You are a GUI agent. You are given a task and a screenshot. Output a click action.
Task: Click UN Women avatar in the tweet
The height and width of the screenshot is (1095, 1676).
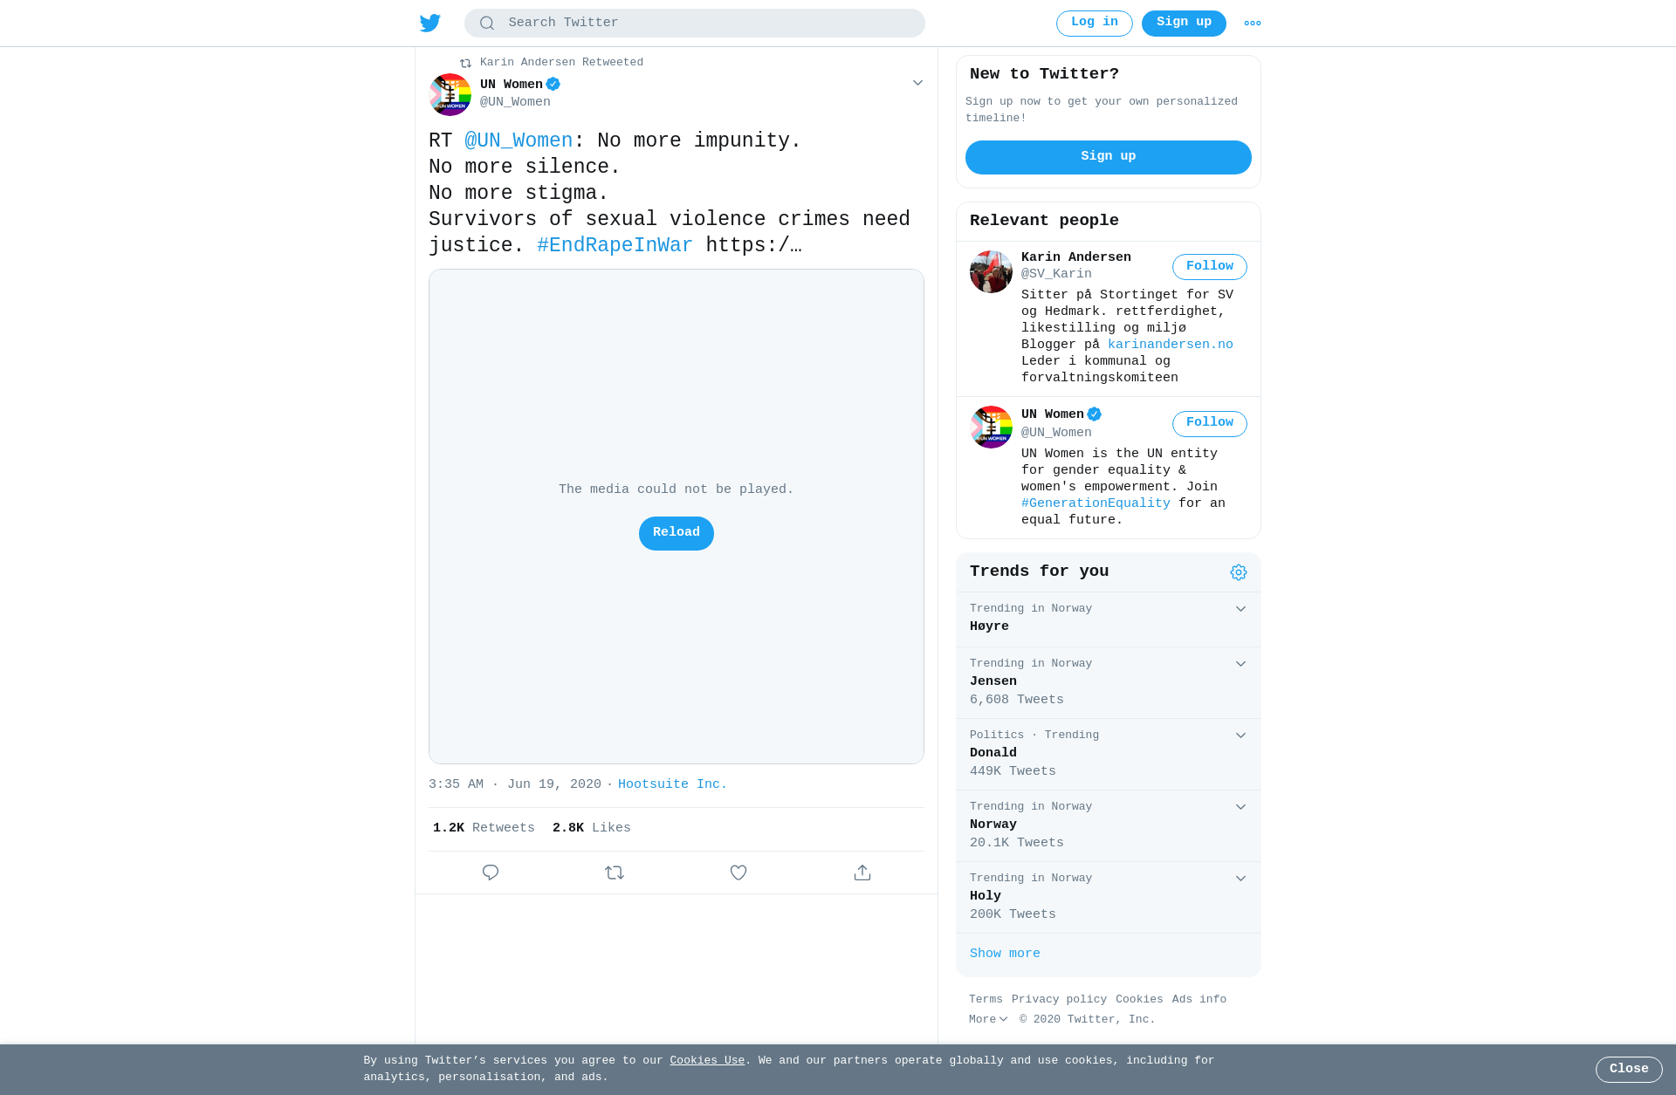pyautogui.click(x=450, y=94)
